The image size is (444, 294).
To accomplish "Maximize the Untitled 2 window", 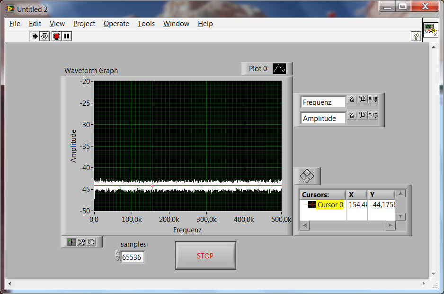I will (403, 6).
